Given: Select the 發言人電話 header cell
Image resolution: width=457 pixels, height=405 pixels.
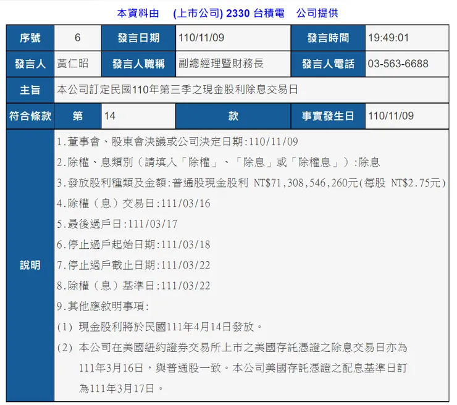Looking at the screenshot, I should (328, 64).
